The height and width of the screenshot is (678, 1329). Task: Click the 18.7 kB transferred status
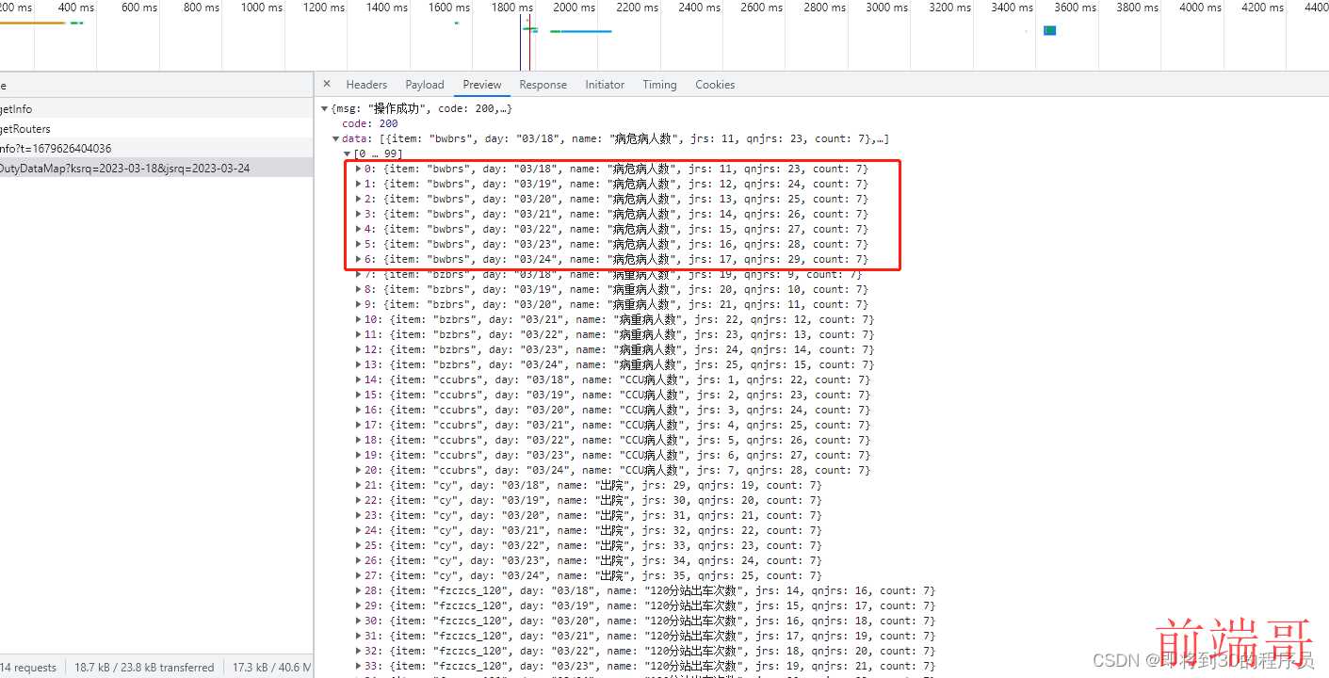pyautogui.click(x=144, y=668)
